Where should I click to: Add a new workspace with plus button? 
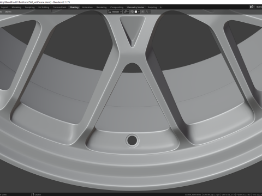(160, 8)
